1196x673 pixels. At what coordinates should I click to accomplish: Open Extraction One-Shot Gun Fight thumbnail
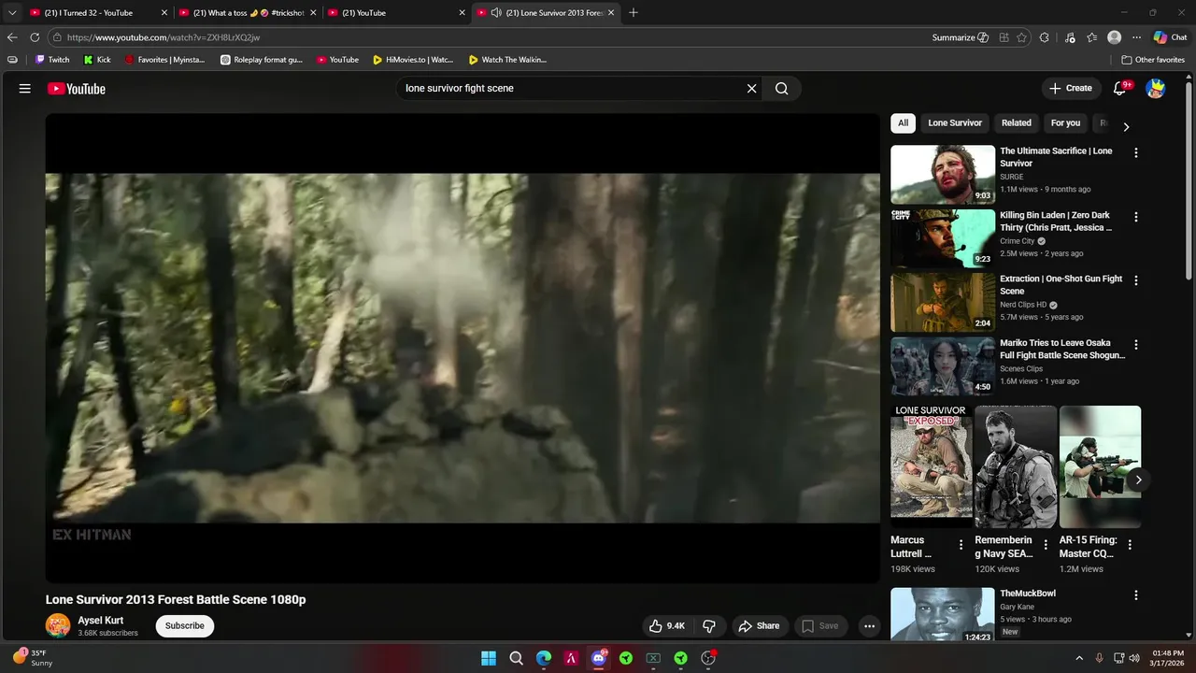[x=943, y=302]
